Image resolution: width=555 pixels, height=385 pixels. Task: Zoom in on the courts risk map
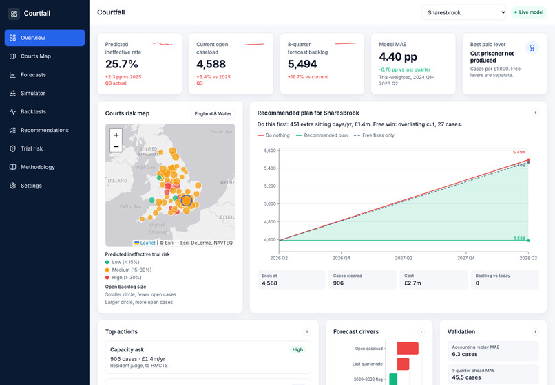click(116, 135)
